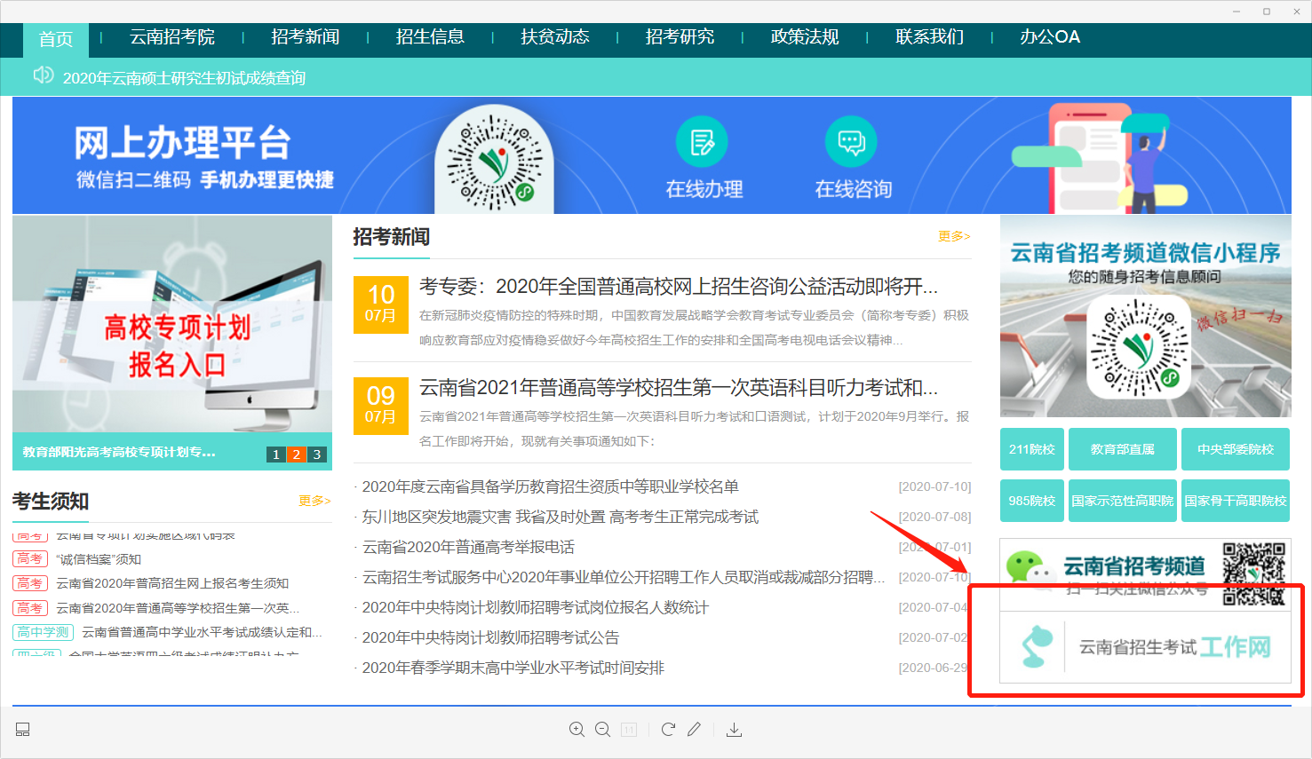Select carousel slide number 3
The image size is (1312, 759).
point(317,455)
